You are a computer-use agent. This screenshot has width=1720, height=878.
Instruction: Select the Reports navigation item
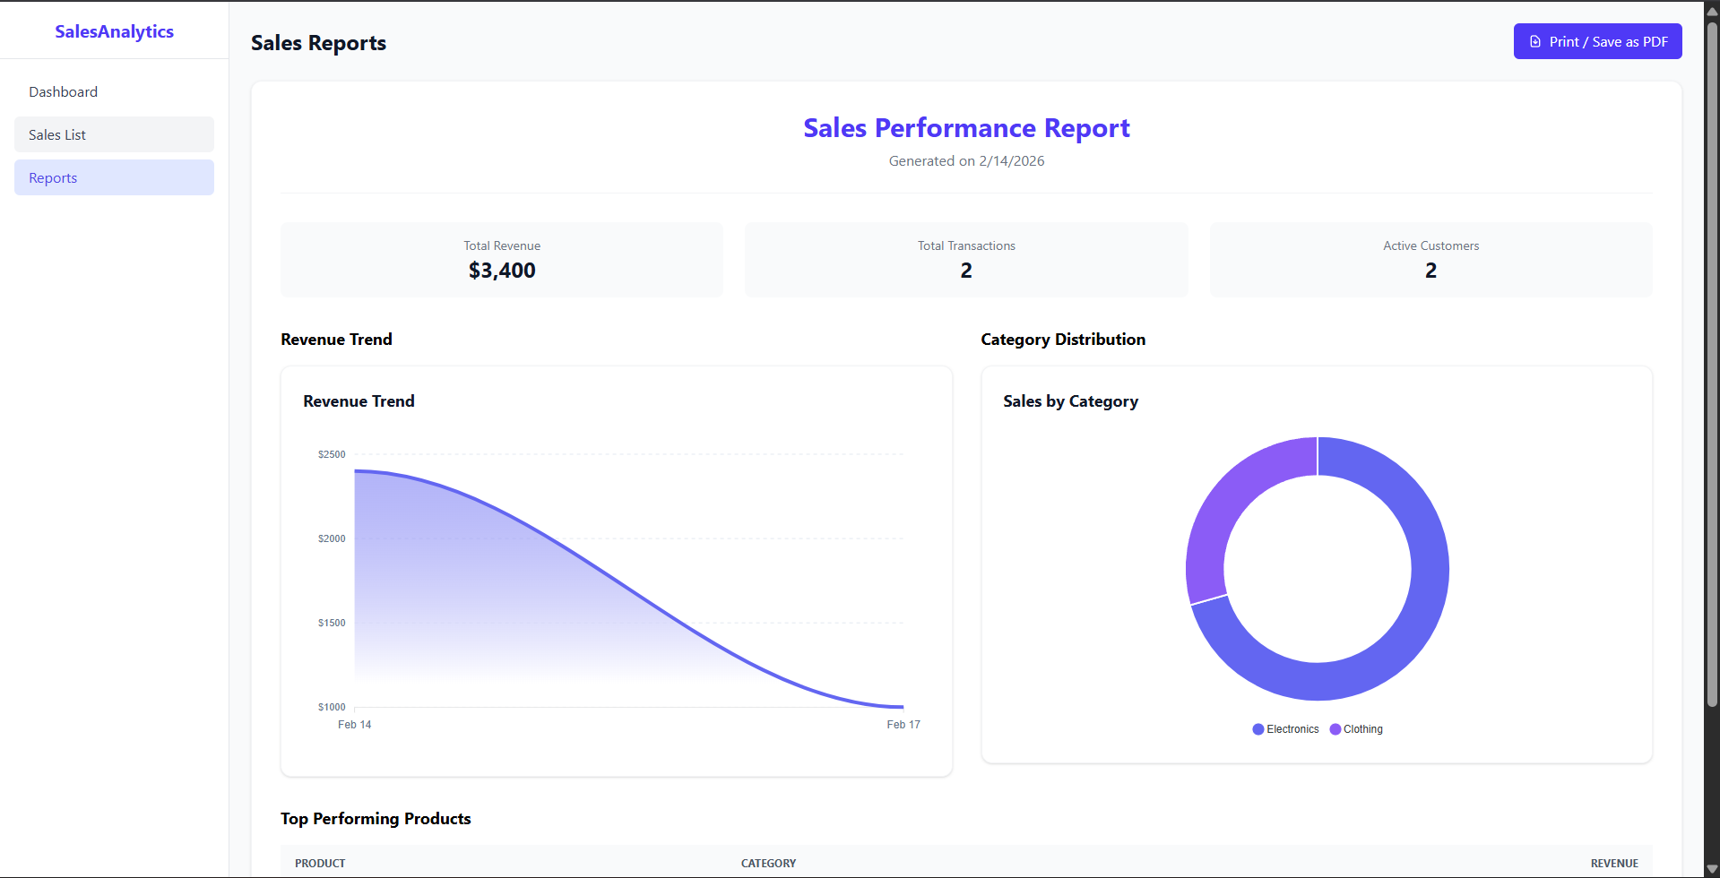pos(114,177)
